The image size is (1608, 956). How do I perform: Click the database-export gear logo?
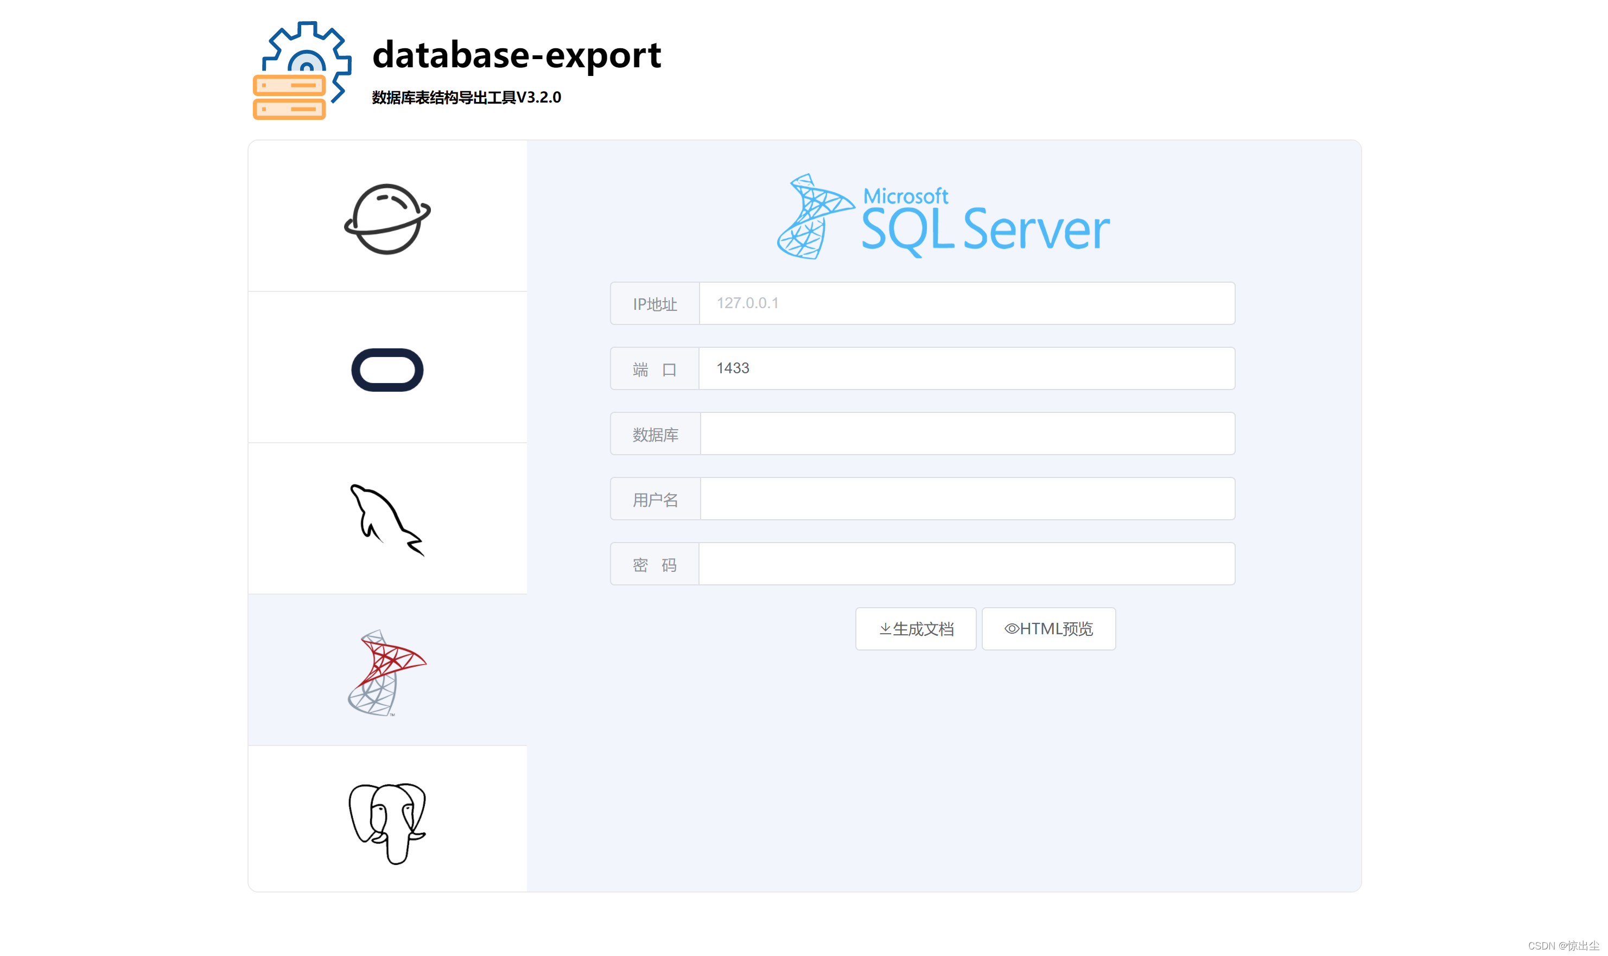coord(302,71)
